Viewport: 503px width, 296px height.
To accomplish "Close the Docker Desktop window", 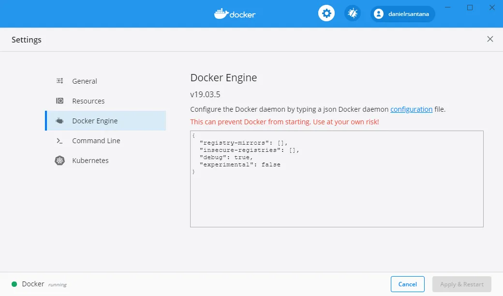I will 492,7.
